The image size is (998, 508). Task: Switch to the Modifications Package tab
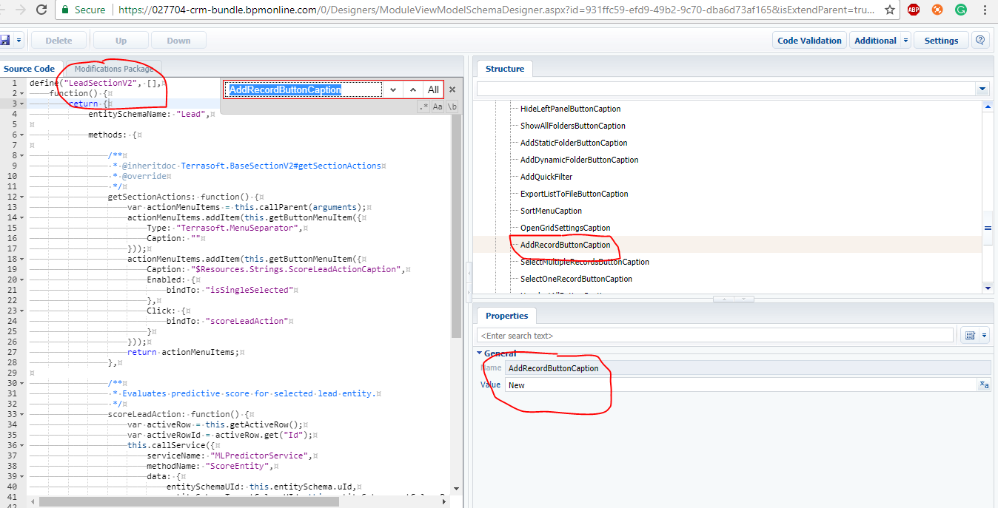click(114, 69)
